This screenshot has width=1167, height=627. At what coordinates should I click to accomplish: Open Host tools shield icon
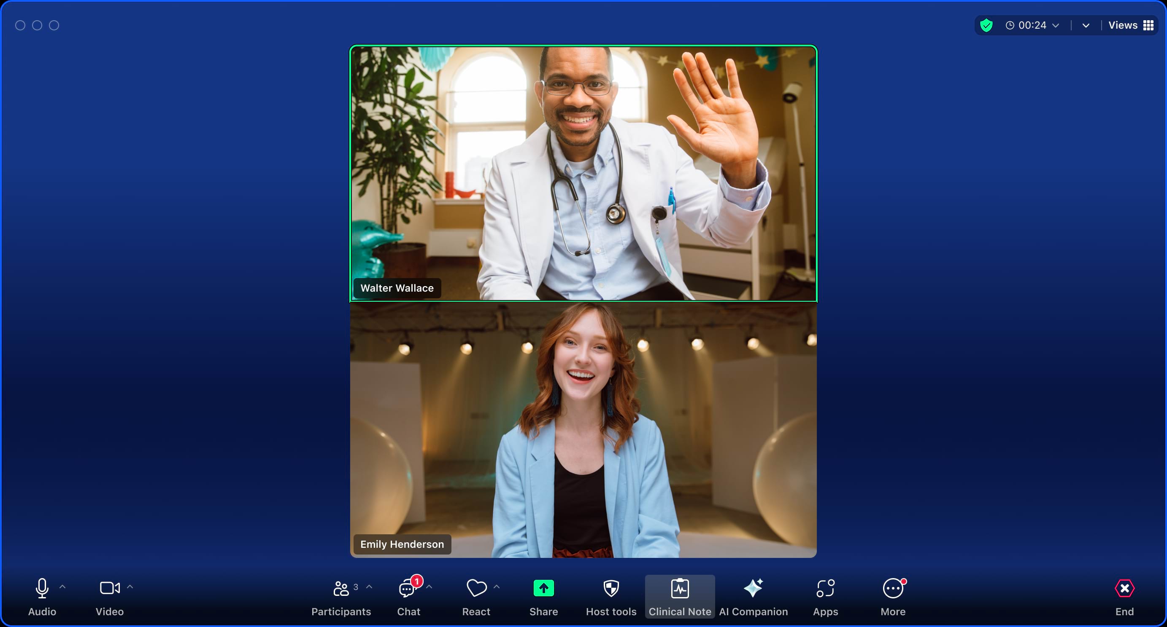pos(611,588)
